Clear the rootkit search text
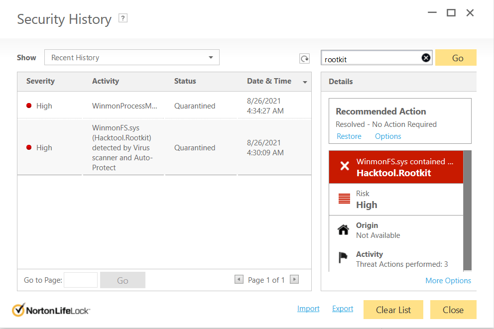 (x=426, y=58)
